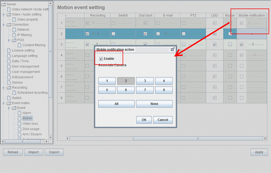Click the Export button
The height and width of the screenshot is (173, 271).
tap(54, 152)
